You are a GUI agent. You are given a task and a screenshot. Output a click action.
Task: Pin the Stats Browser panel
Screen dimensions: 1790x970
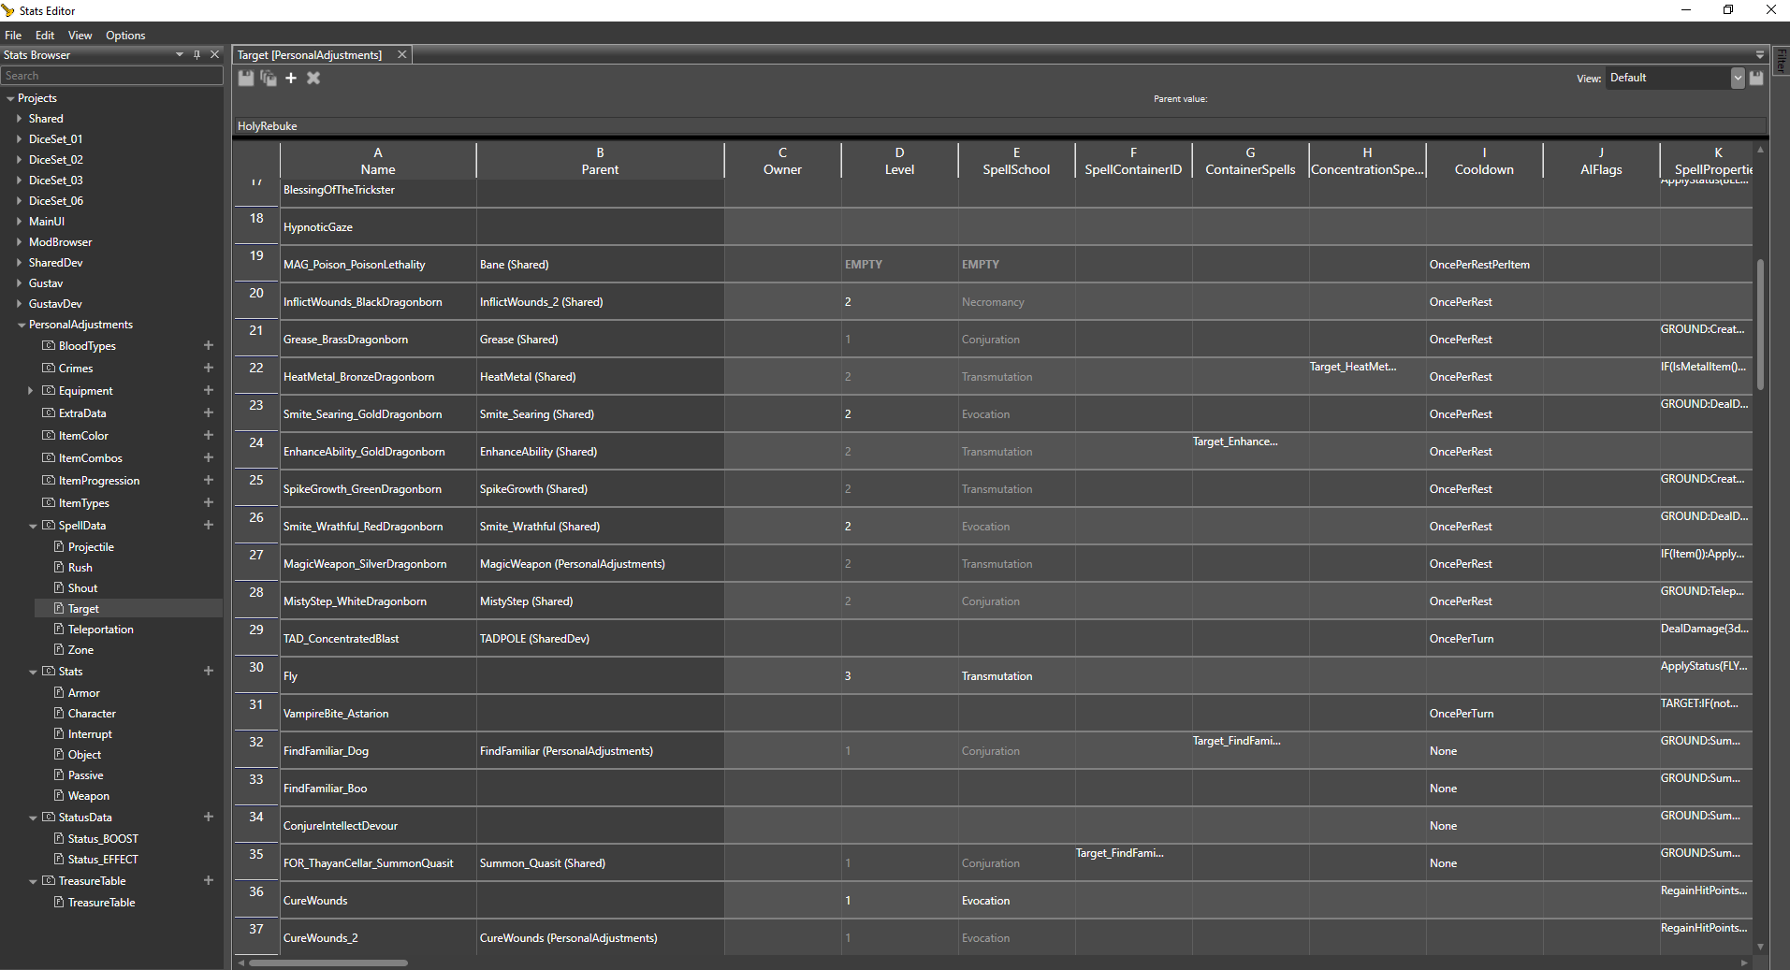click(x=196, y=55)
